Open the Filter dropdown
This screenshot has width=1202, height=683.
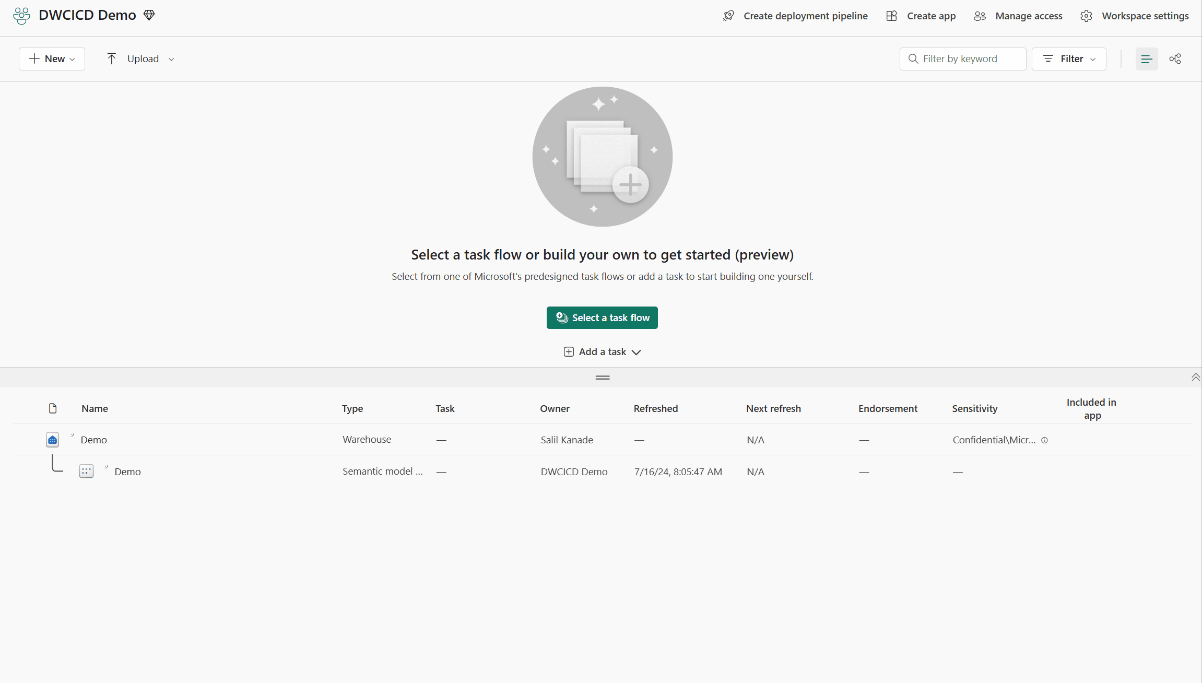[x=1069, y=59]
